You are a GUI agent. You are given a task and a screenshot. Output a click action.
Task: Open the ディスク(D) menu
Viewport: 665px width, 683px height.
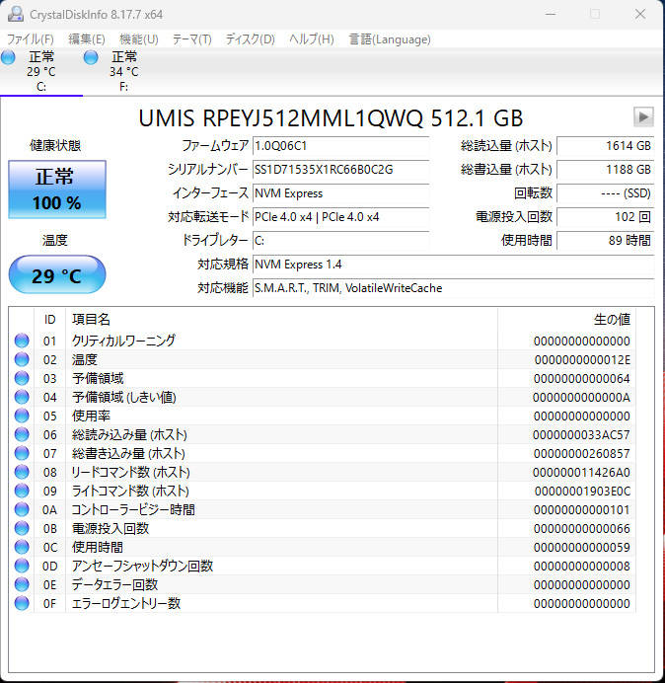pyautogui.click(x=250, y=39)
